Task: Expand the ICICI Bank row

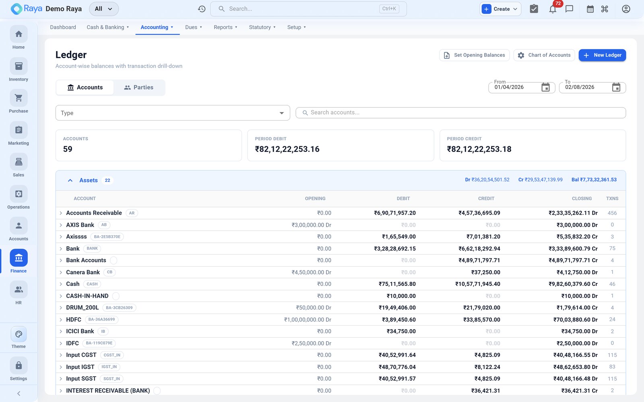Action: tap(61, 331)
